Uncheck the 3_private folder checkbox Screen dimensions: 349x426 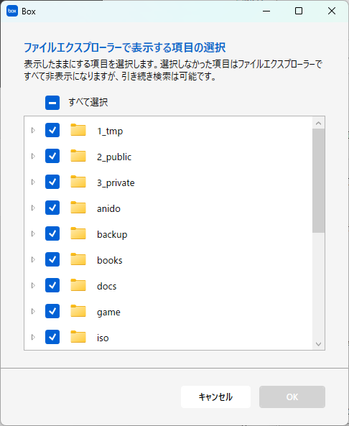52,182
